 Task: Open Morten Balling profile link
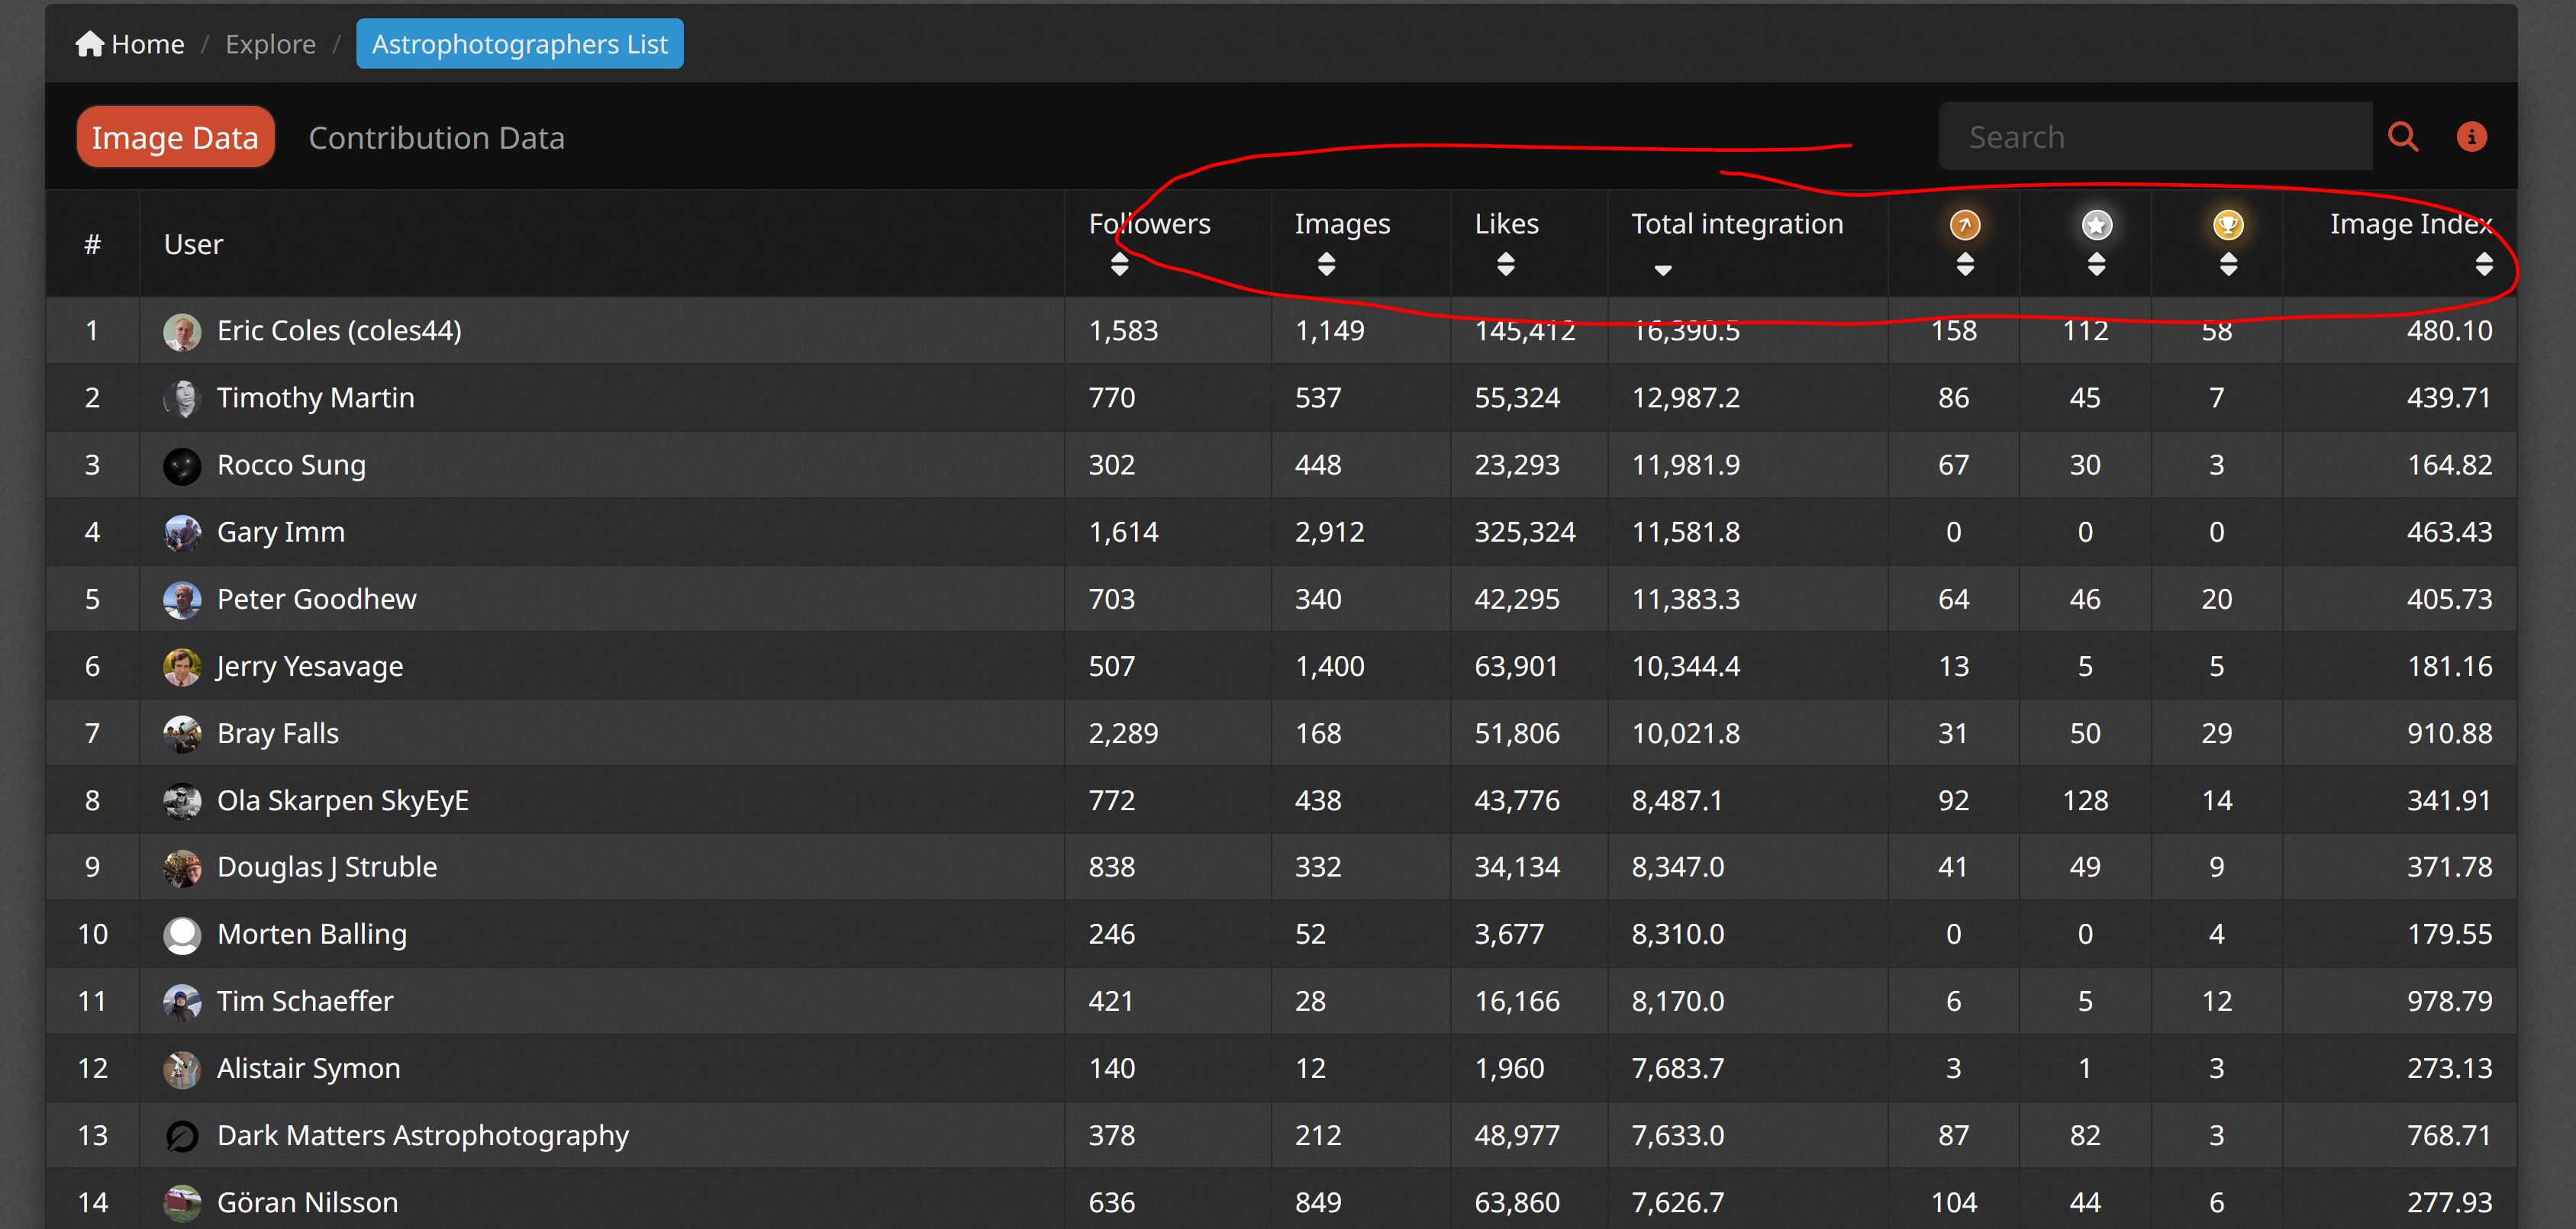[x=311, y=933]
